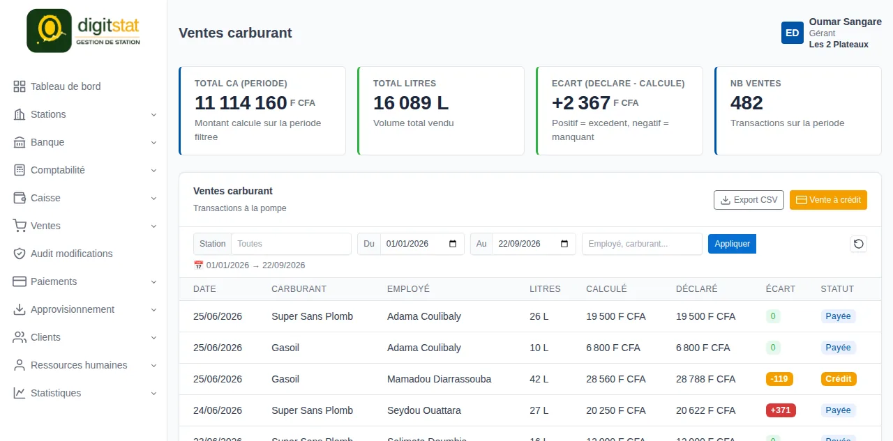Click the Mamadou Diarrassouba employee cell
The height and width of the screenshot is (441, 893).
(x=440, y=379)
